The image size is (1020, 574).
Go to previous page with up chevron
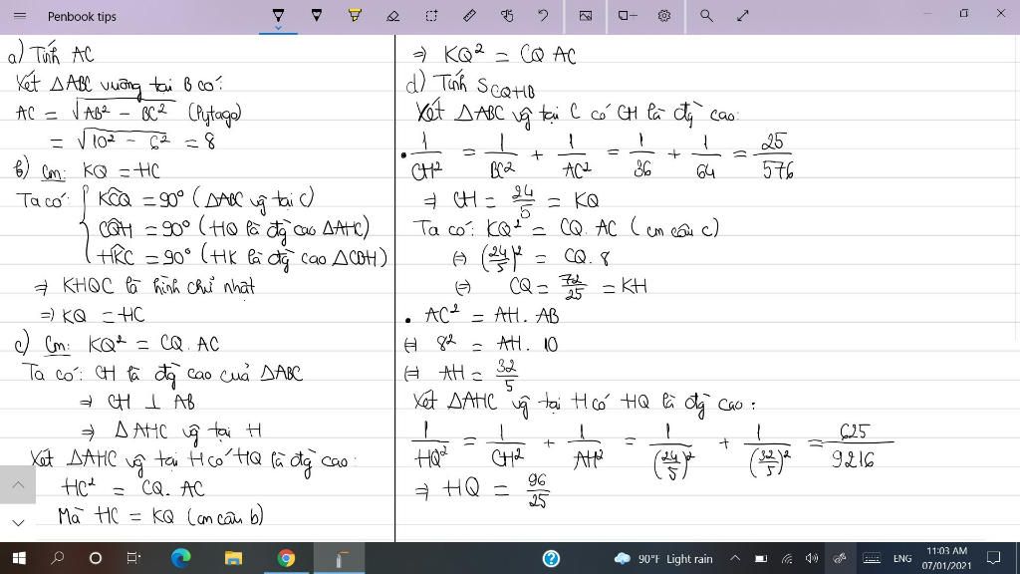point(18,485)
